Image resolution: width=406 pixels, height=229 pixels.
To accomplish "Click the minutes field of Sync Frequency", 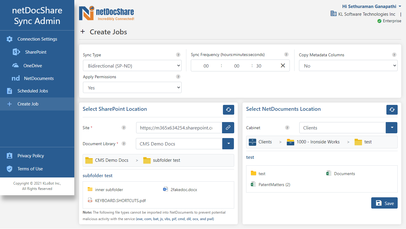I will tap(237, 66).
